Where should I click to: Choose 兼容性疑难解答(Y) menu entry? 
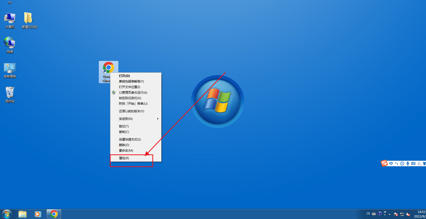coord(136,81)
